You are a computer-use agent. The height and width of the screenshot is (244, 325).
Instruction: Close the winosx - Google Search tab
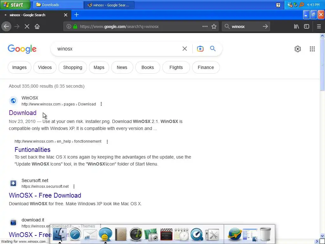pos(66,15)
